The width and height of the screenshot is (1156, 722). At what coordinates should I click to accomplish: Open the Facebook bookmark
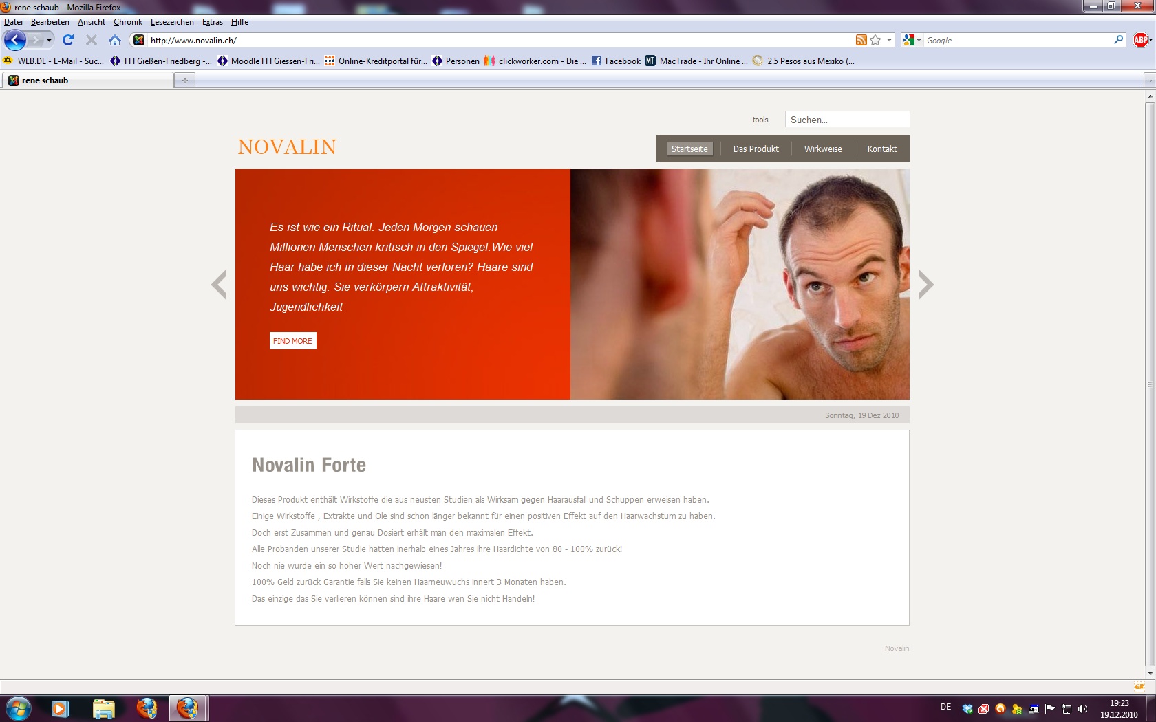click(616, 61)
